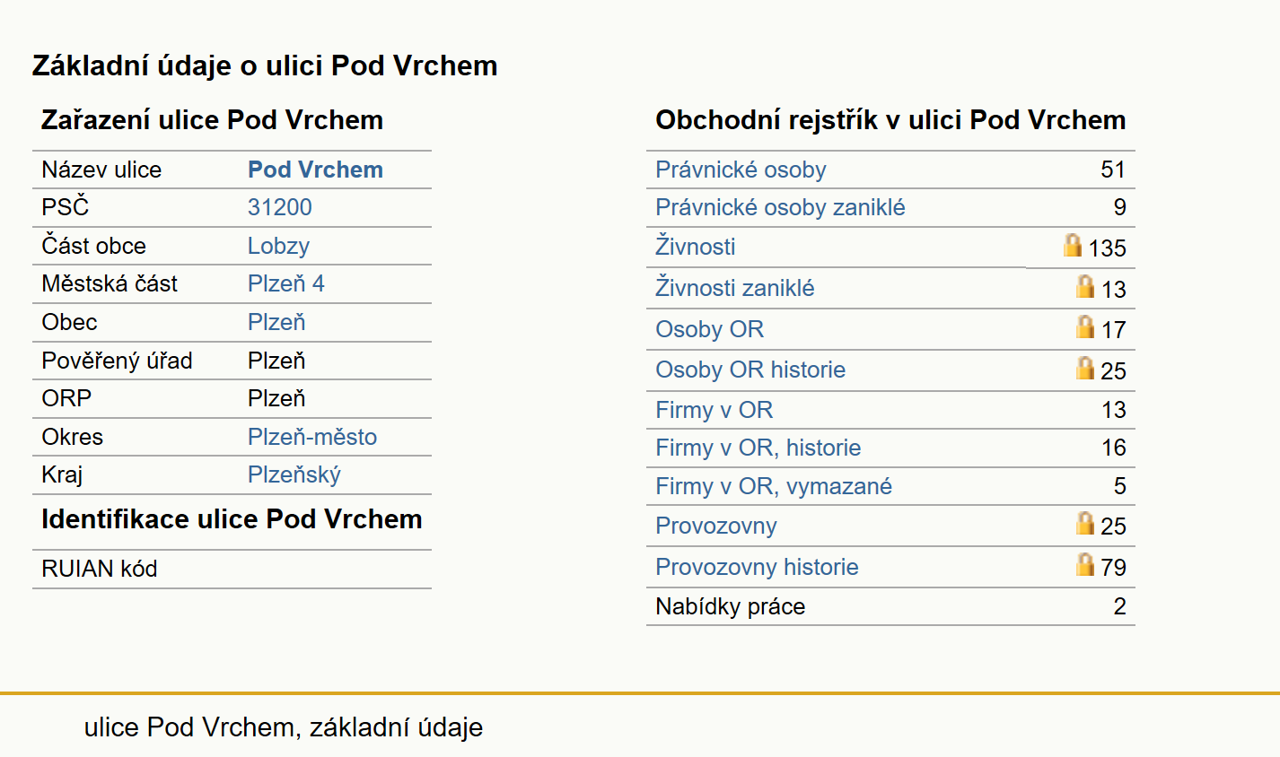View Firmy v OR, vymazané link
1280x757 pixels.
pos(774,486)
